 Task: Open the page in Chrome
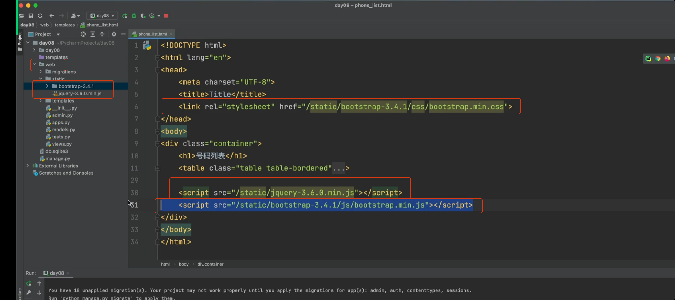(x=658, y=59)
